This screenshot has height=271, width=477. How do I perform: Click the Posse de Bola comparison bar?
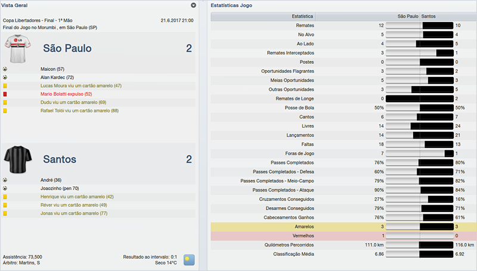pyautogui.click(x=420, y=107)
